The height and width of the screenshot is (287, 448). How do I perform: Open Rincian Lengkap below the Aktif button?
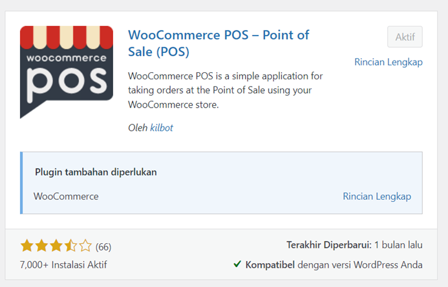(388, 62)
